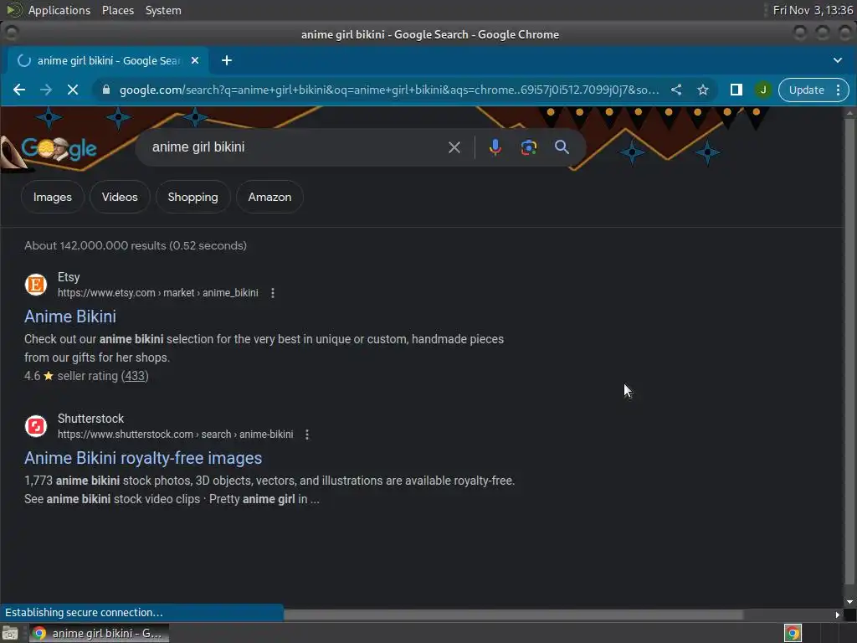Click the address bar URL

pyautogui.click(x=388, y=90)
